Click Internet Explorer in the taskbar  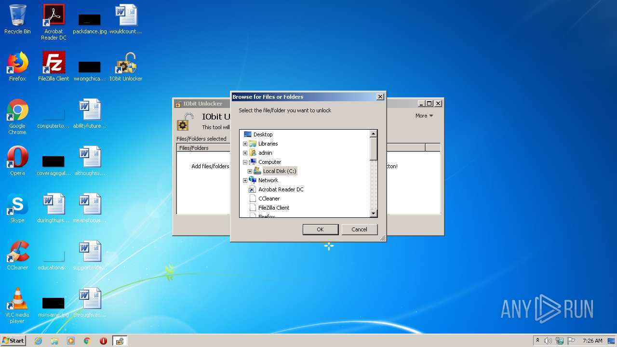38,341
